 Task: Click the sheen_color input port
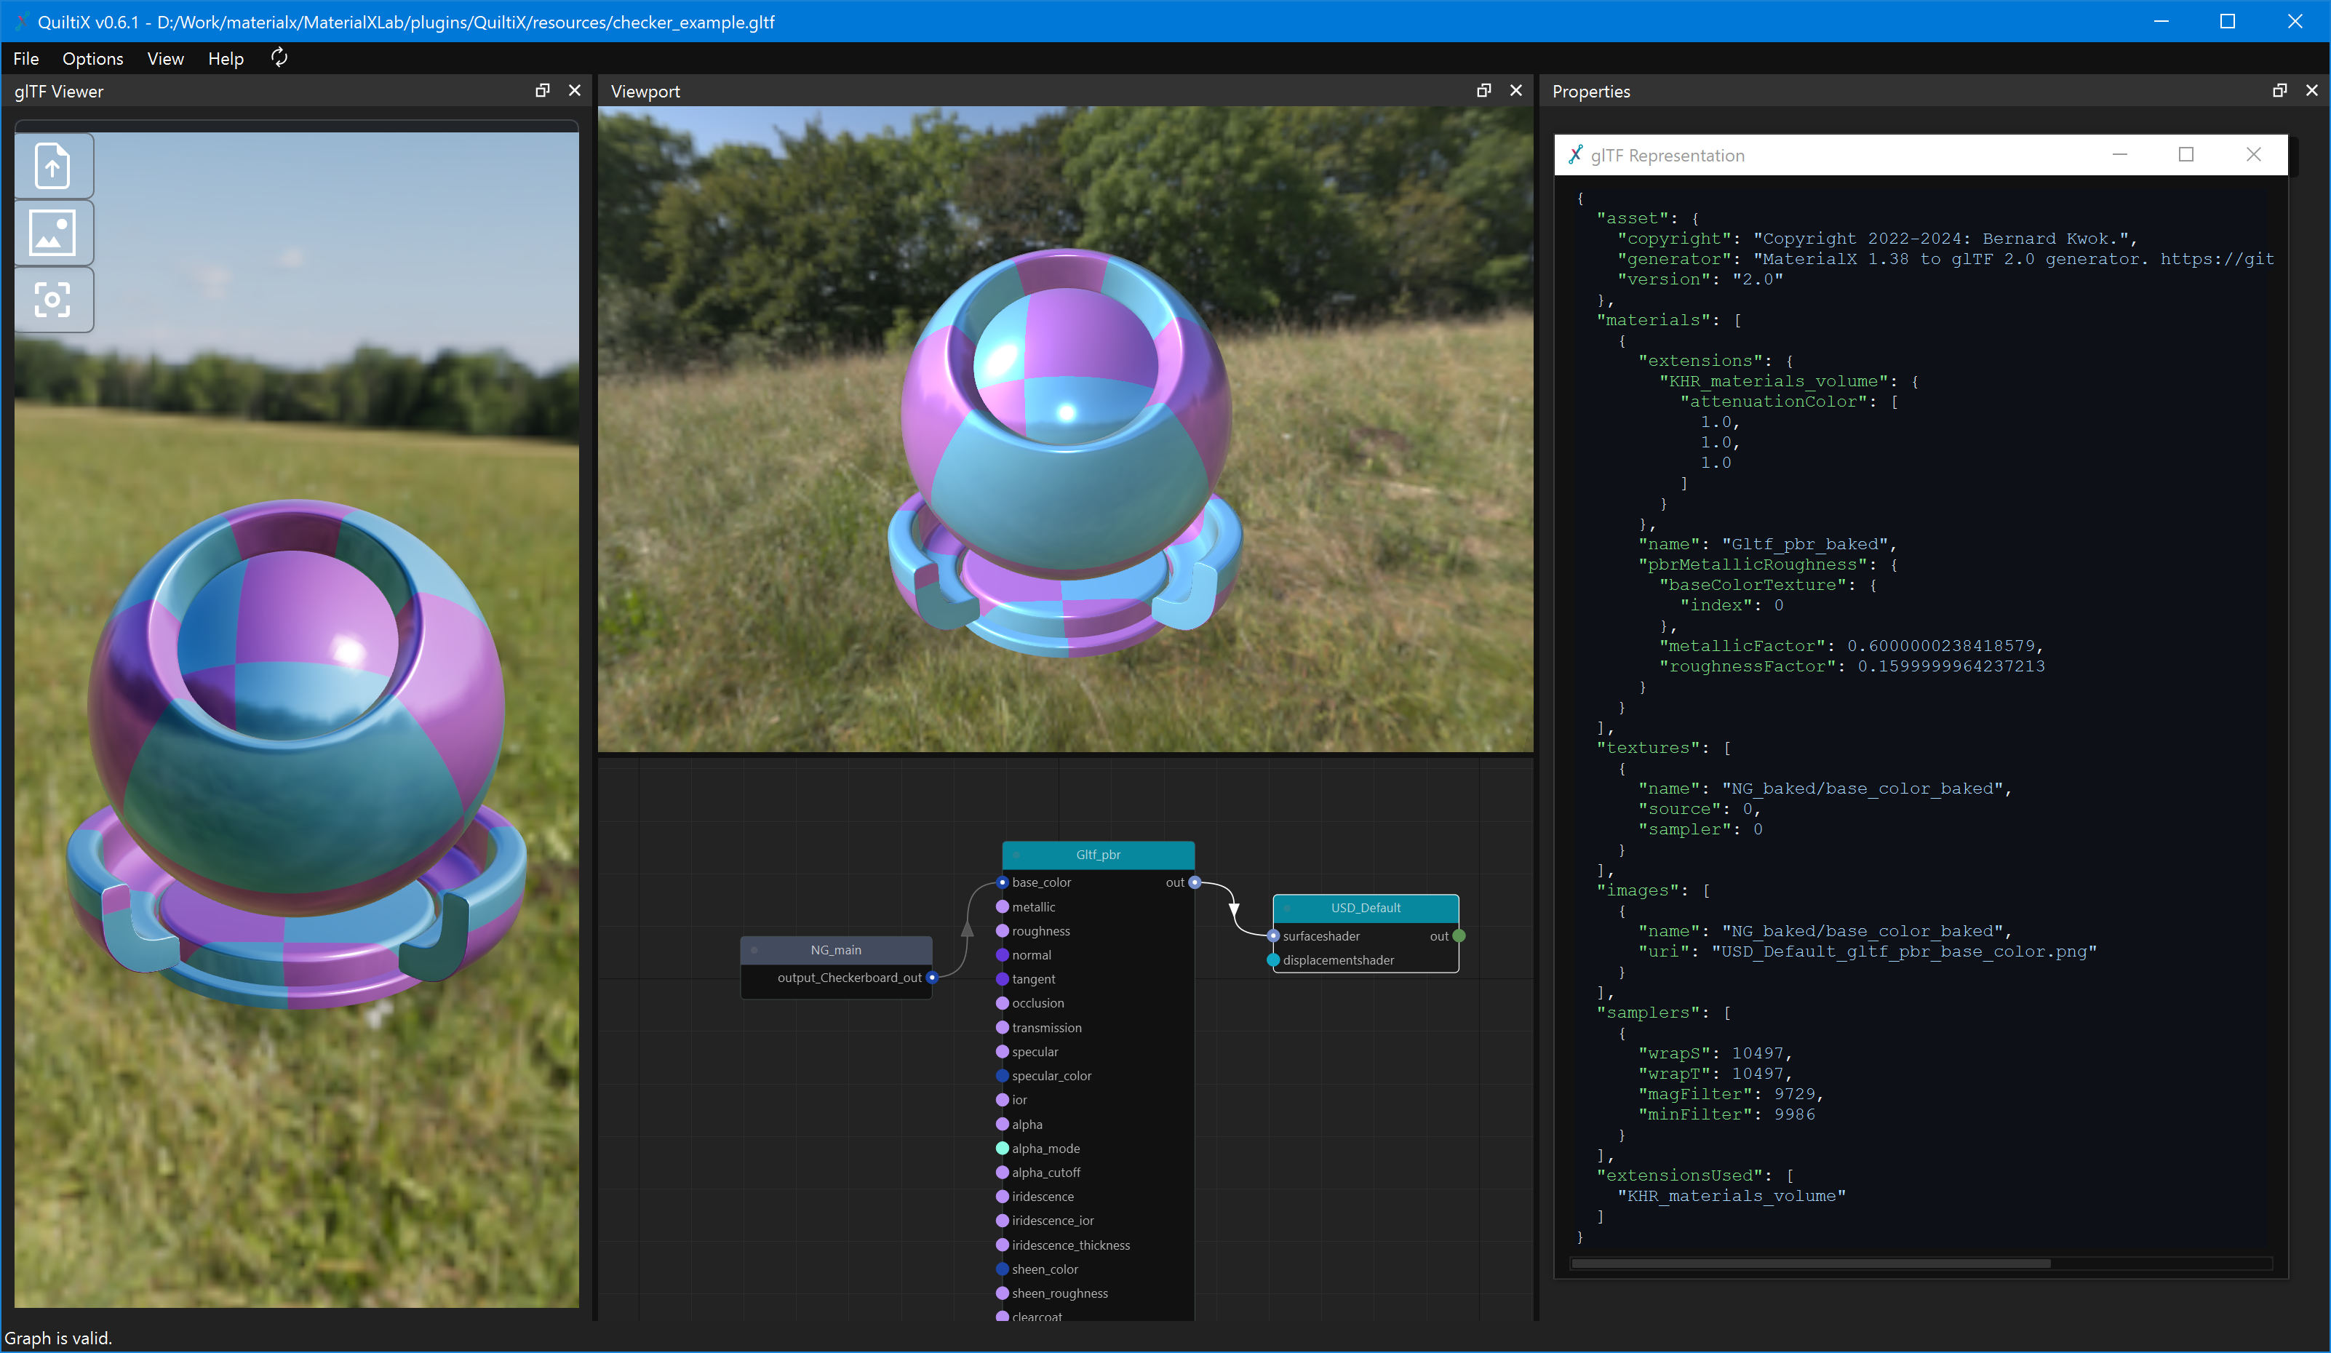click(1002, 1270)
